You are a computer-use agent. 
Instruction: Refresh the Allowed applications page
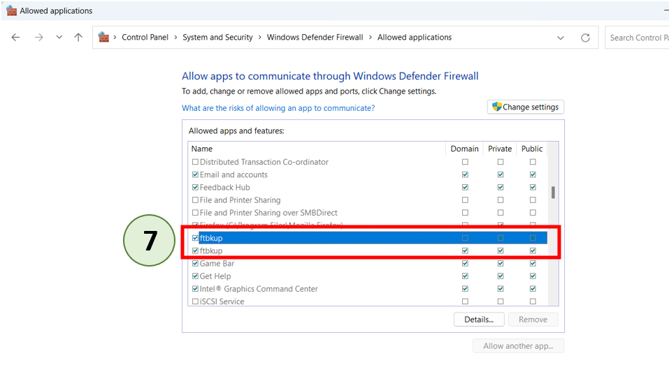coord(585,38)
